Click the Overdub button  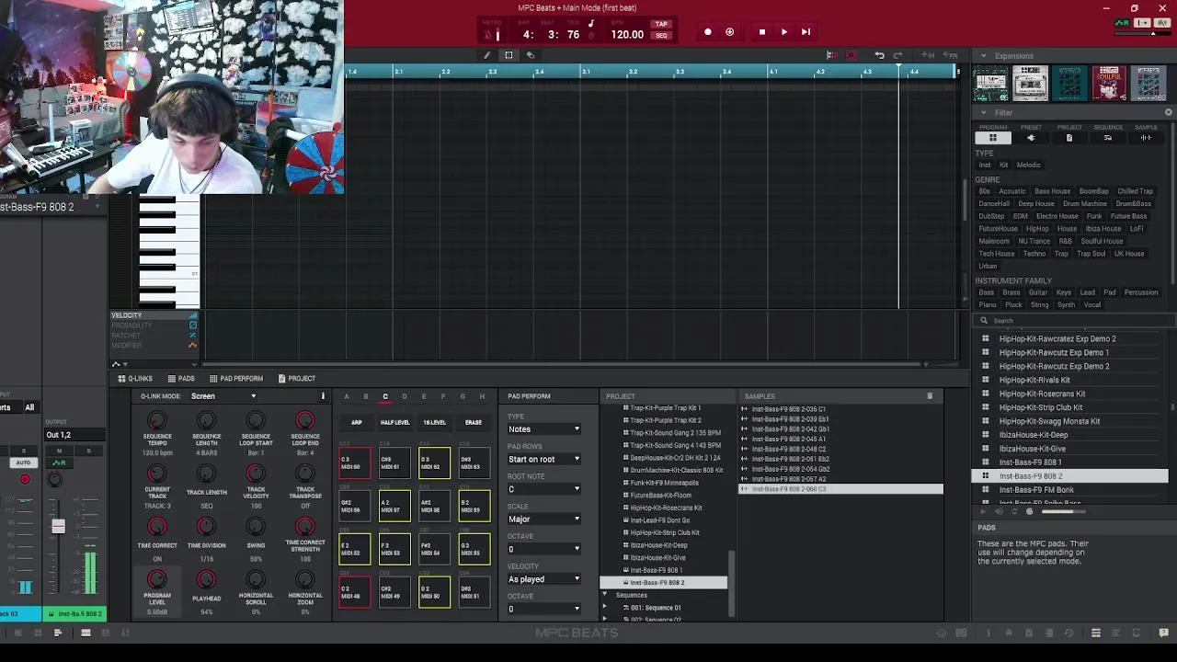(729, 32)
